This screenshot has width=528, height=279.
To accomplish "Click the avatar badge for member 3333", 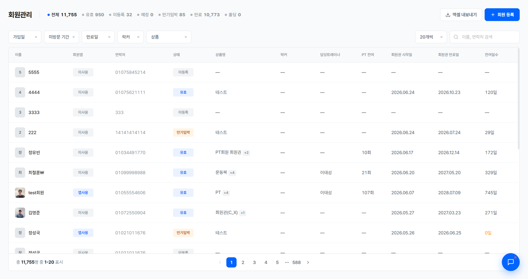I will pos(20,112).
